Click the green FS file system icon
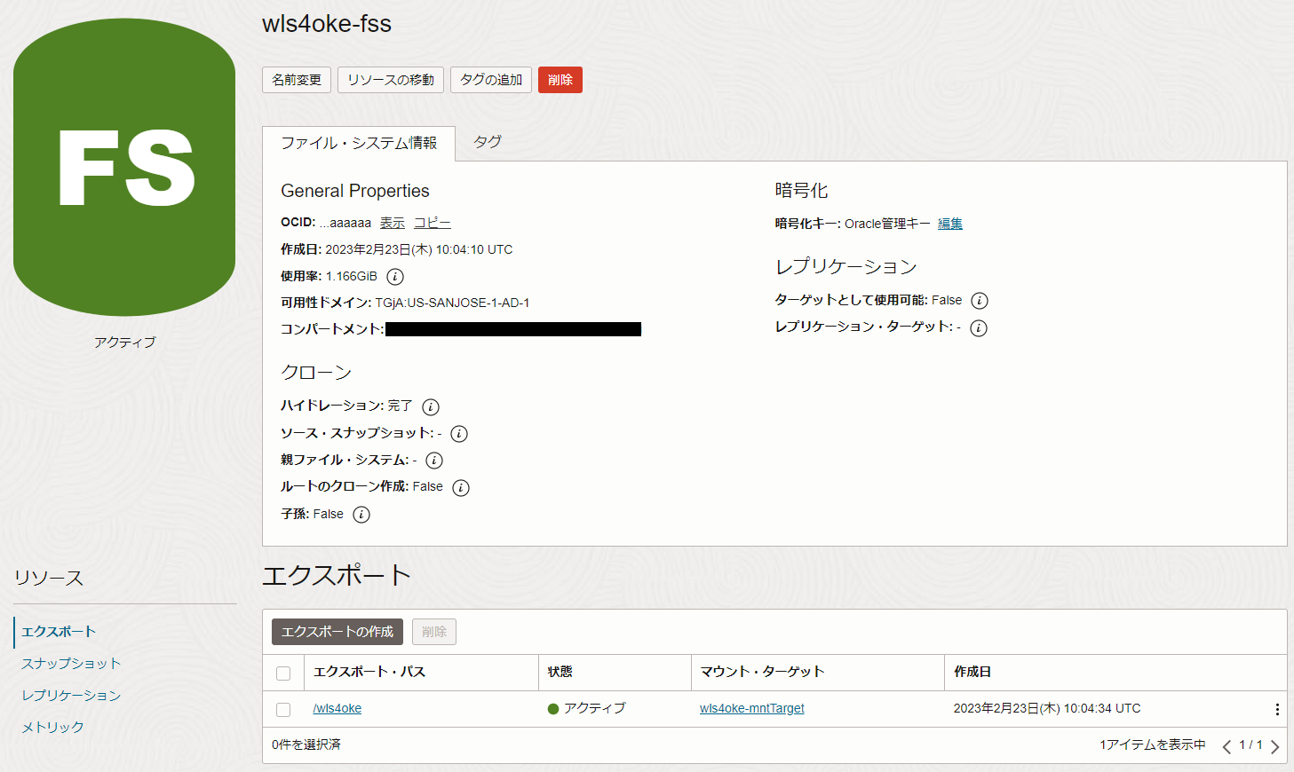 coord(124,167)
